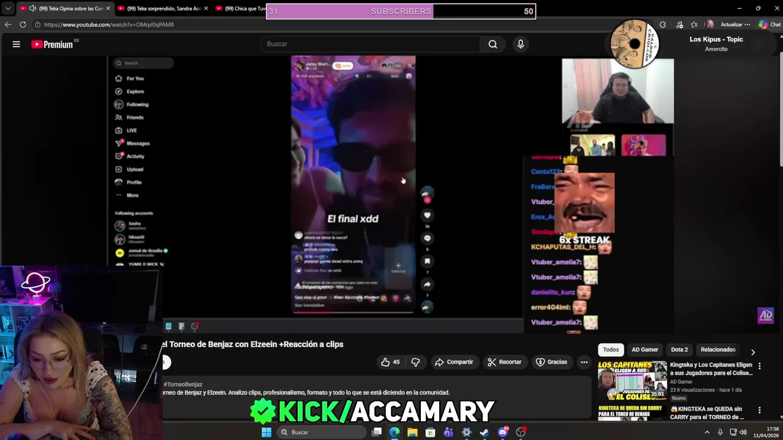The width and height of the screenshot is (783, 440).
Task: Go back in browser history
Action: pos(8,24)
